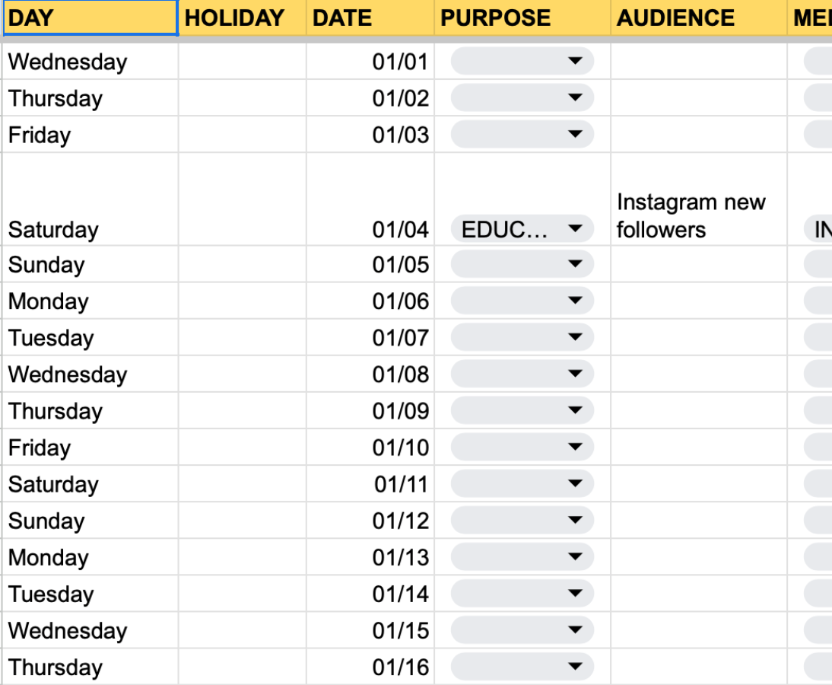Viewport: 832px width, 685px height.
Task: Open the PURPOSE dropdown for 01/16
Action: click(x=522, y=667)
